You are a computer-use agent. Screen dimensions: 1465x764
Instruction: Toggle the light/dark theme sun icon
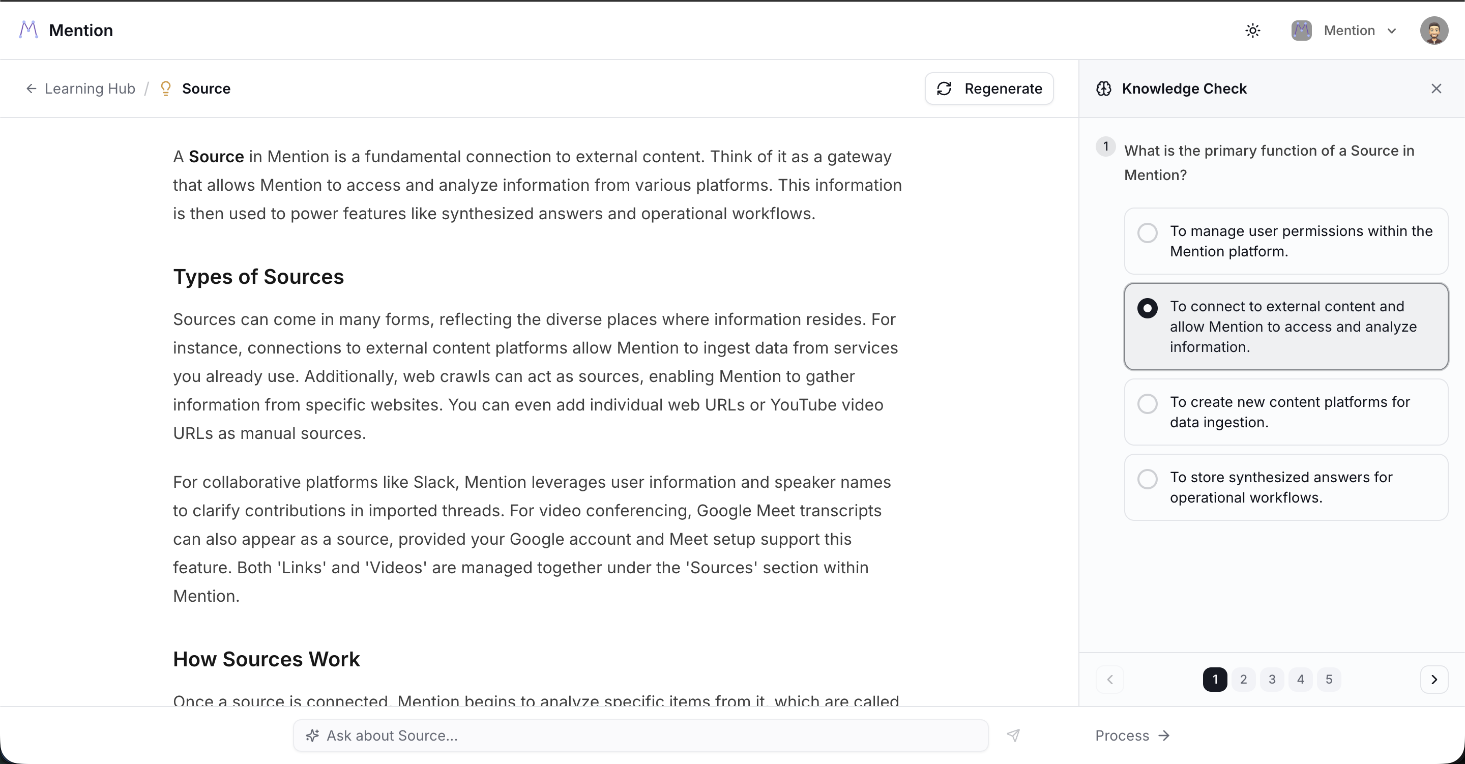[1253, 30]
